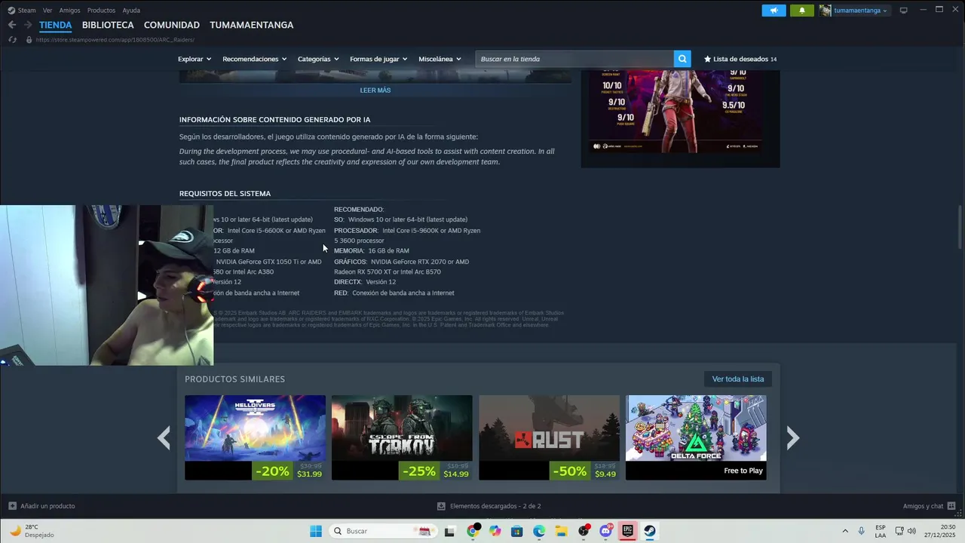Open the tumamaentanga account dropdown
The height and width of the screenshot is (543, 965).
click(x=860, y=11)
